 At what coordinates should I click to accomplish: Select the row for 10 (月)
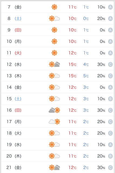pos(57,41)
